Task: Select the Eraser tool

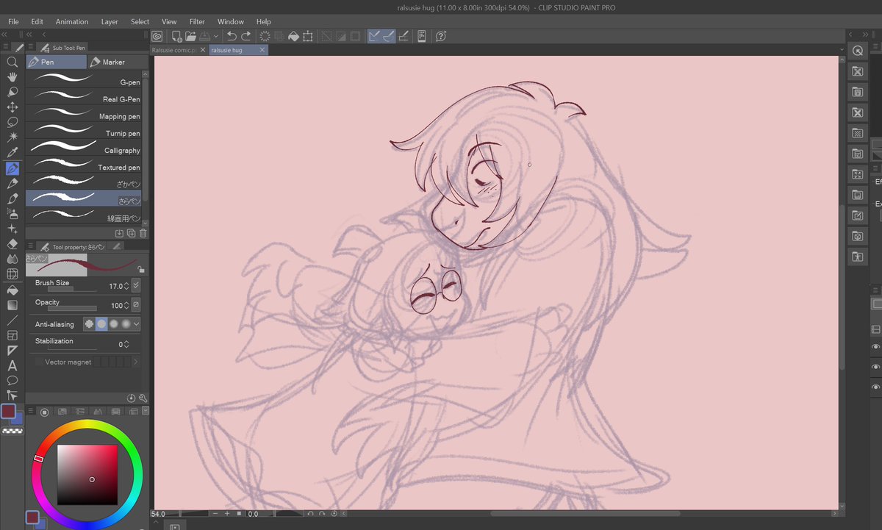Action: 12,244
